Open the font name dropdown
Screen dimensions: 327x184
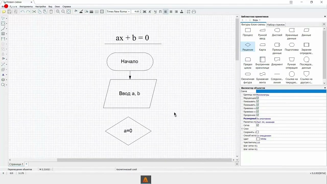(x=129, y=11)
